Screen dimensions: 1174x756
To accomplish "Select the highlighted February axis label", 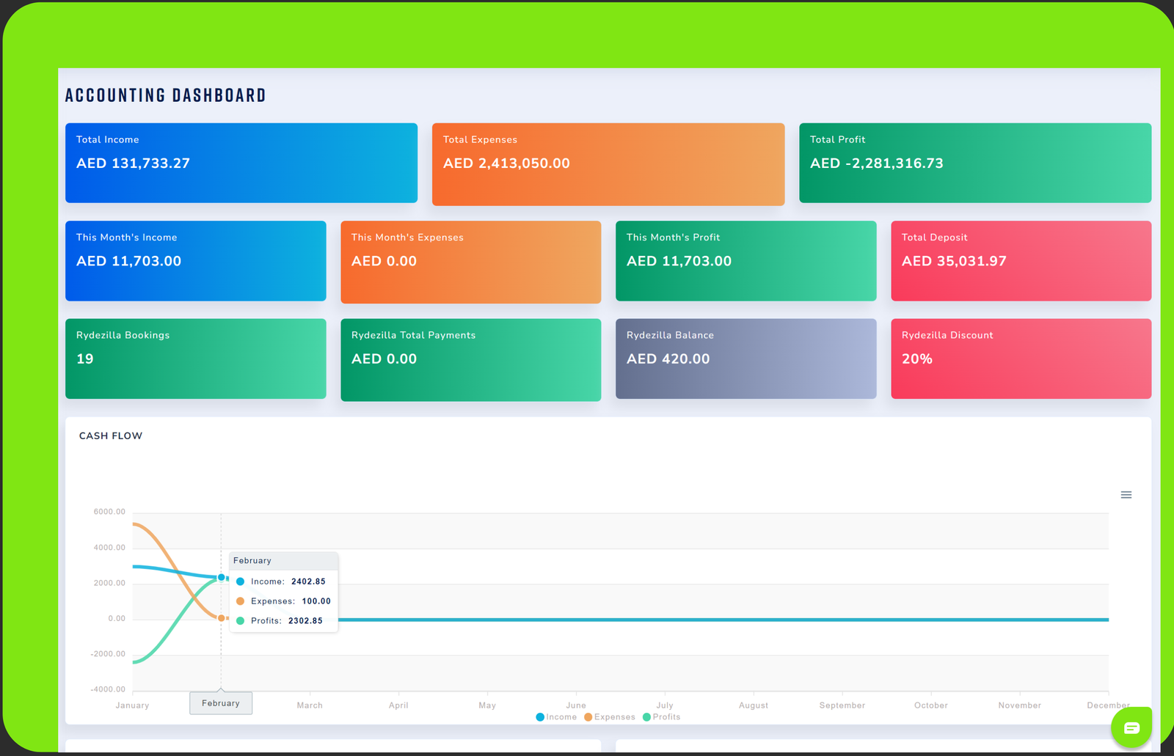I will [x=221, y=703].
